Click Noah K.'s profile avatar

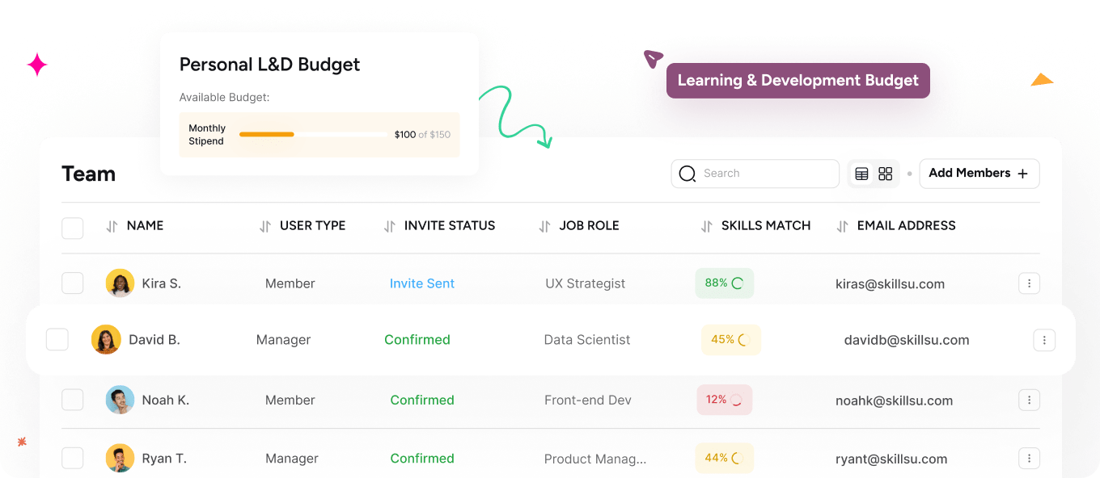click(x=120, y=400)
